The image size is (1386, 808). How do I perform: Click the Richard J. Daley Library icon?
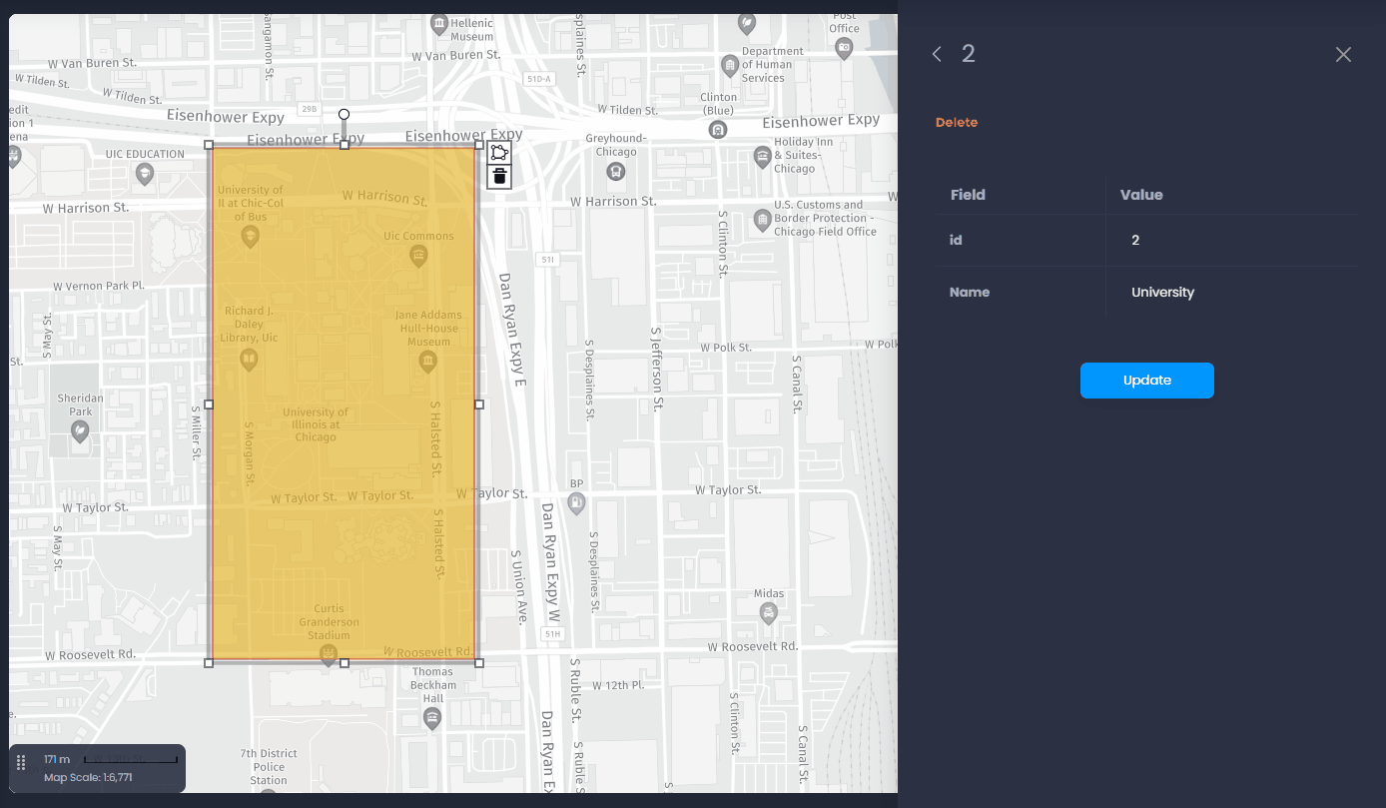pyautogui.click(x=249, y=360)
